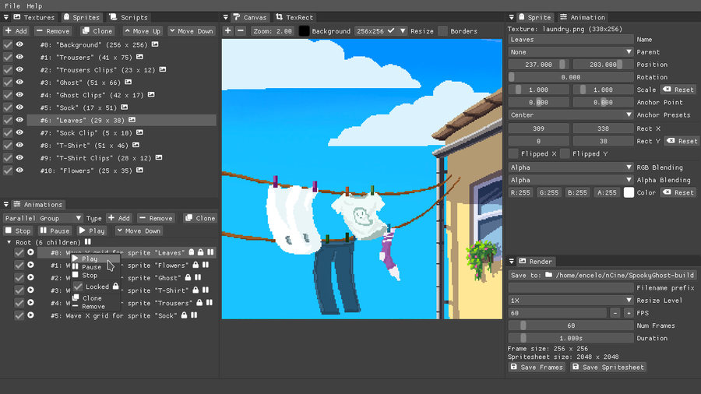Viewport: 701px width, 394px height.
Task: Uncheck the checkbox for T-Shirt sprite
Action: coord(8,145)
